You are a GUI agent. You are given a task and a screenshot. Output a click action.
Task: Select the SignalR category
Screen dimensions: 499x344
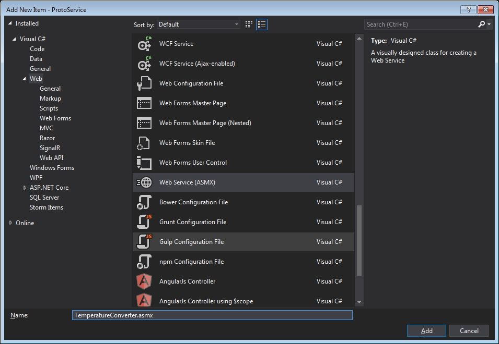click(x=50, y=148)
